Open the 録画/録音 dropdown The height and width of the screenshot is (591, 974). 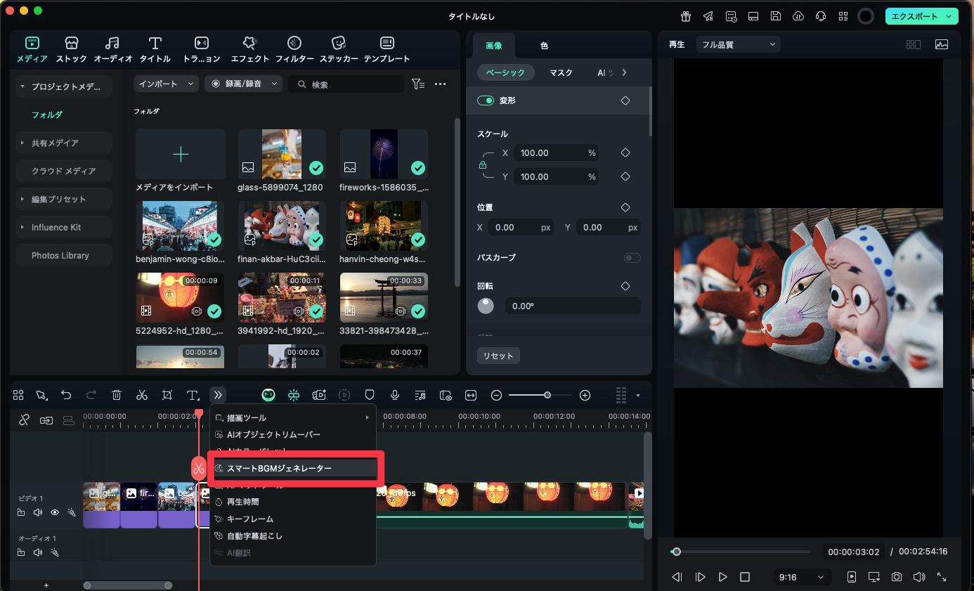243,84
